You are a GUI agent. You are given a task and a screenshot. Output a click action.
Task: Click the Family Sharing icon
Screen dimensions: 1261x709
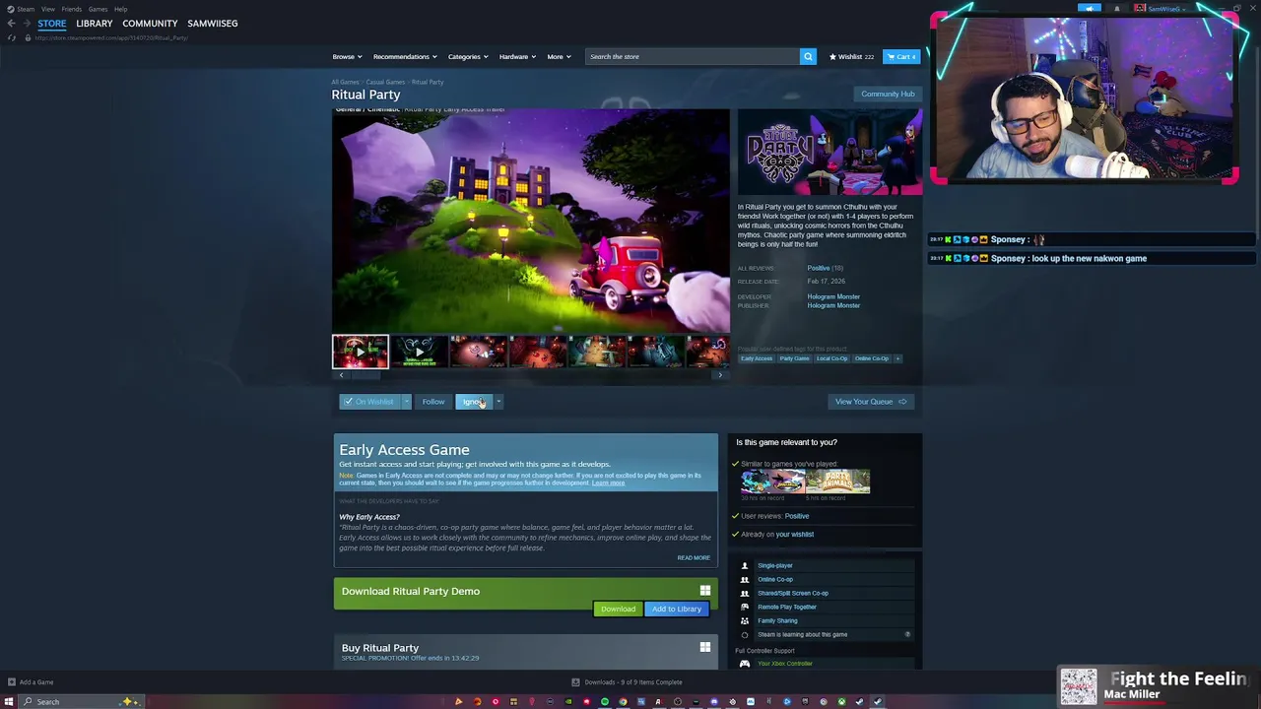tap(745, 620)
